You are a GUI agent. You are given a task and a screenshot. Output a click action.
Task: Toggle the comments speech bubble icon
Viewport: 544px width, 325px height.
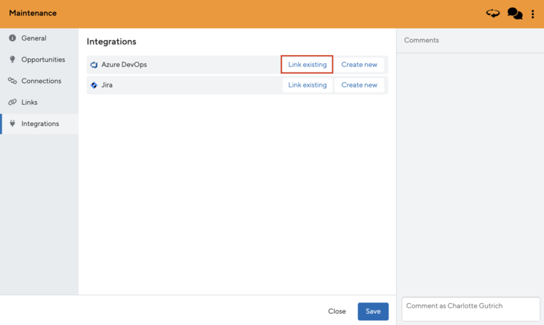pos(515,14)
